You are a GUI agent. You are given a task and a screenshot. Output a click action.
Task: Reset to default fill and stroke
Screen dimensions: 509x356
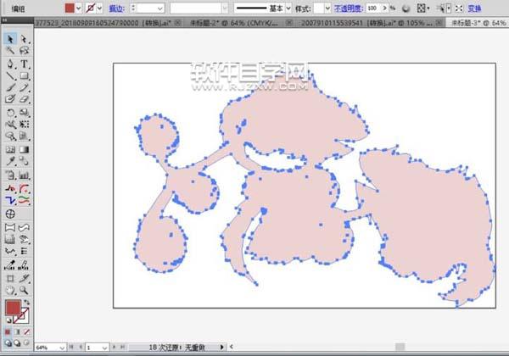coord(8,321)
